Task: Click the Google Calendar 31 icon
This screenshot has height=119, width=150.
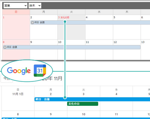Action: pos(40,71)
